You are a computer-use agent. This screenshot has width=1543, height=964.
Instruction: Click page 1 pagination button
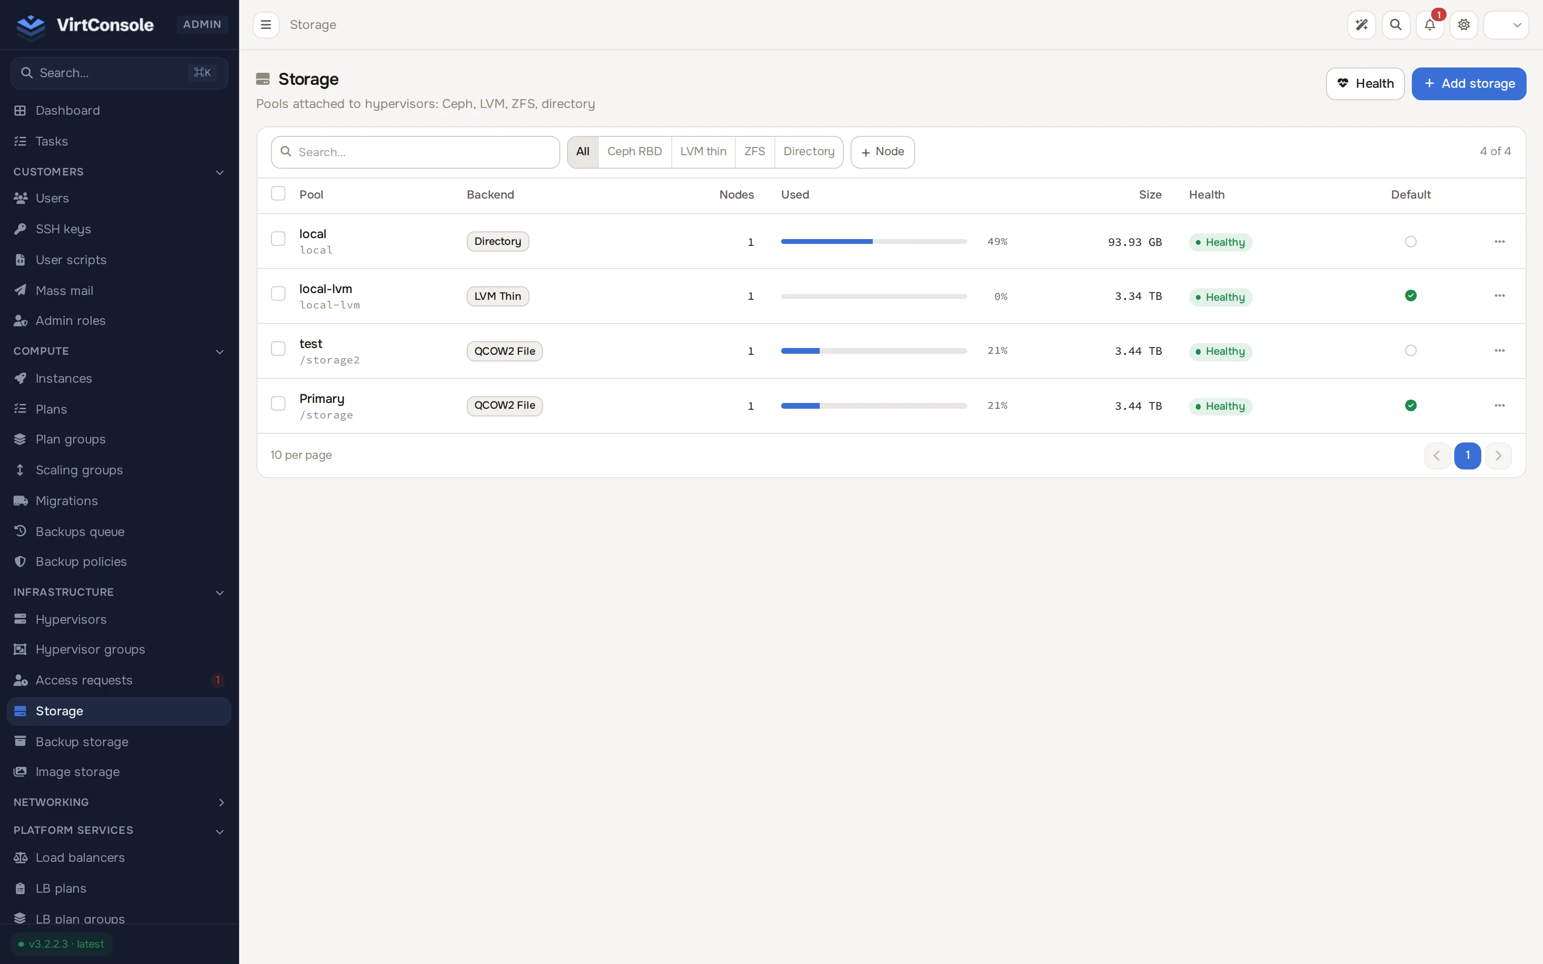pos(1467,455)
